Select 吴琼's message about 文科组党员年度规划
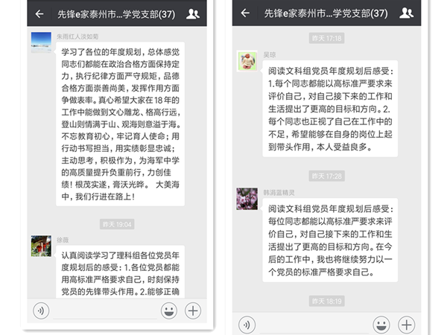 tap(330, 109)
